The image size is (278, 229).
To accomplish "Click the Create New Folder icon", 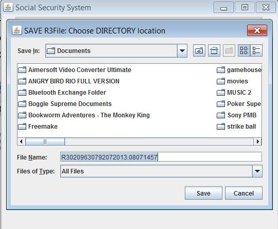I will [229, 51].
